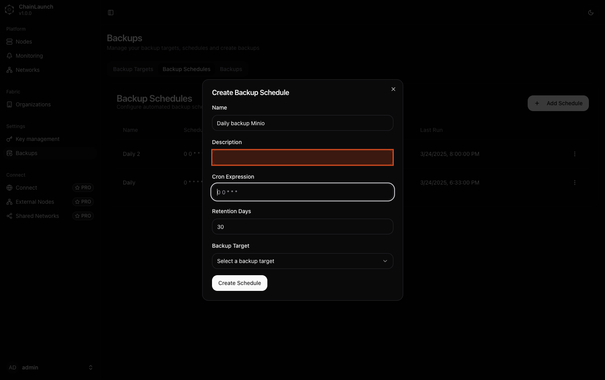This screenshot has width=605, height=380.
Task: Open Nodes from sidebar
Action: 24,42
